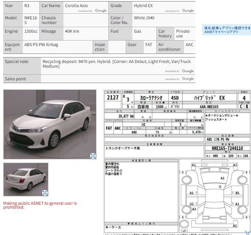Screen dimensions: 251x235
Task: Open the rear view car thumbnail
Action: [x=26, y=179]
